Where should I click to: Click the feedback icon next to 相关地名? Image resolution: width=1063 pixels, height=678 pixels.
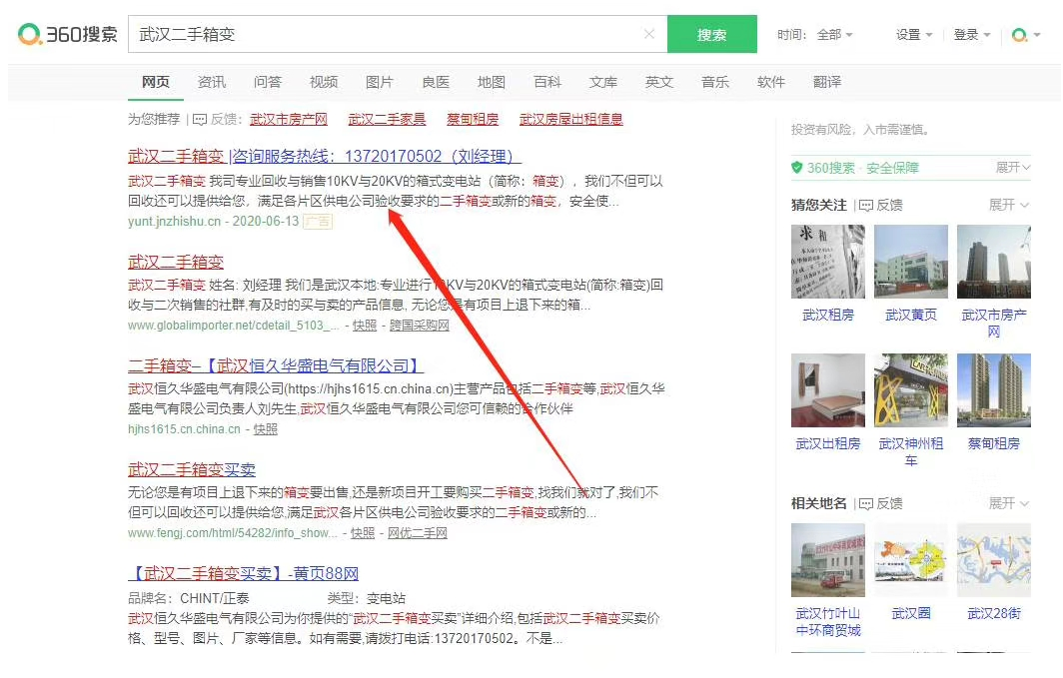pyautogui.click(x=866, y=504)
